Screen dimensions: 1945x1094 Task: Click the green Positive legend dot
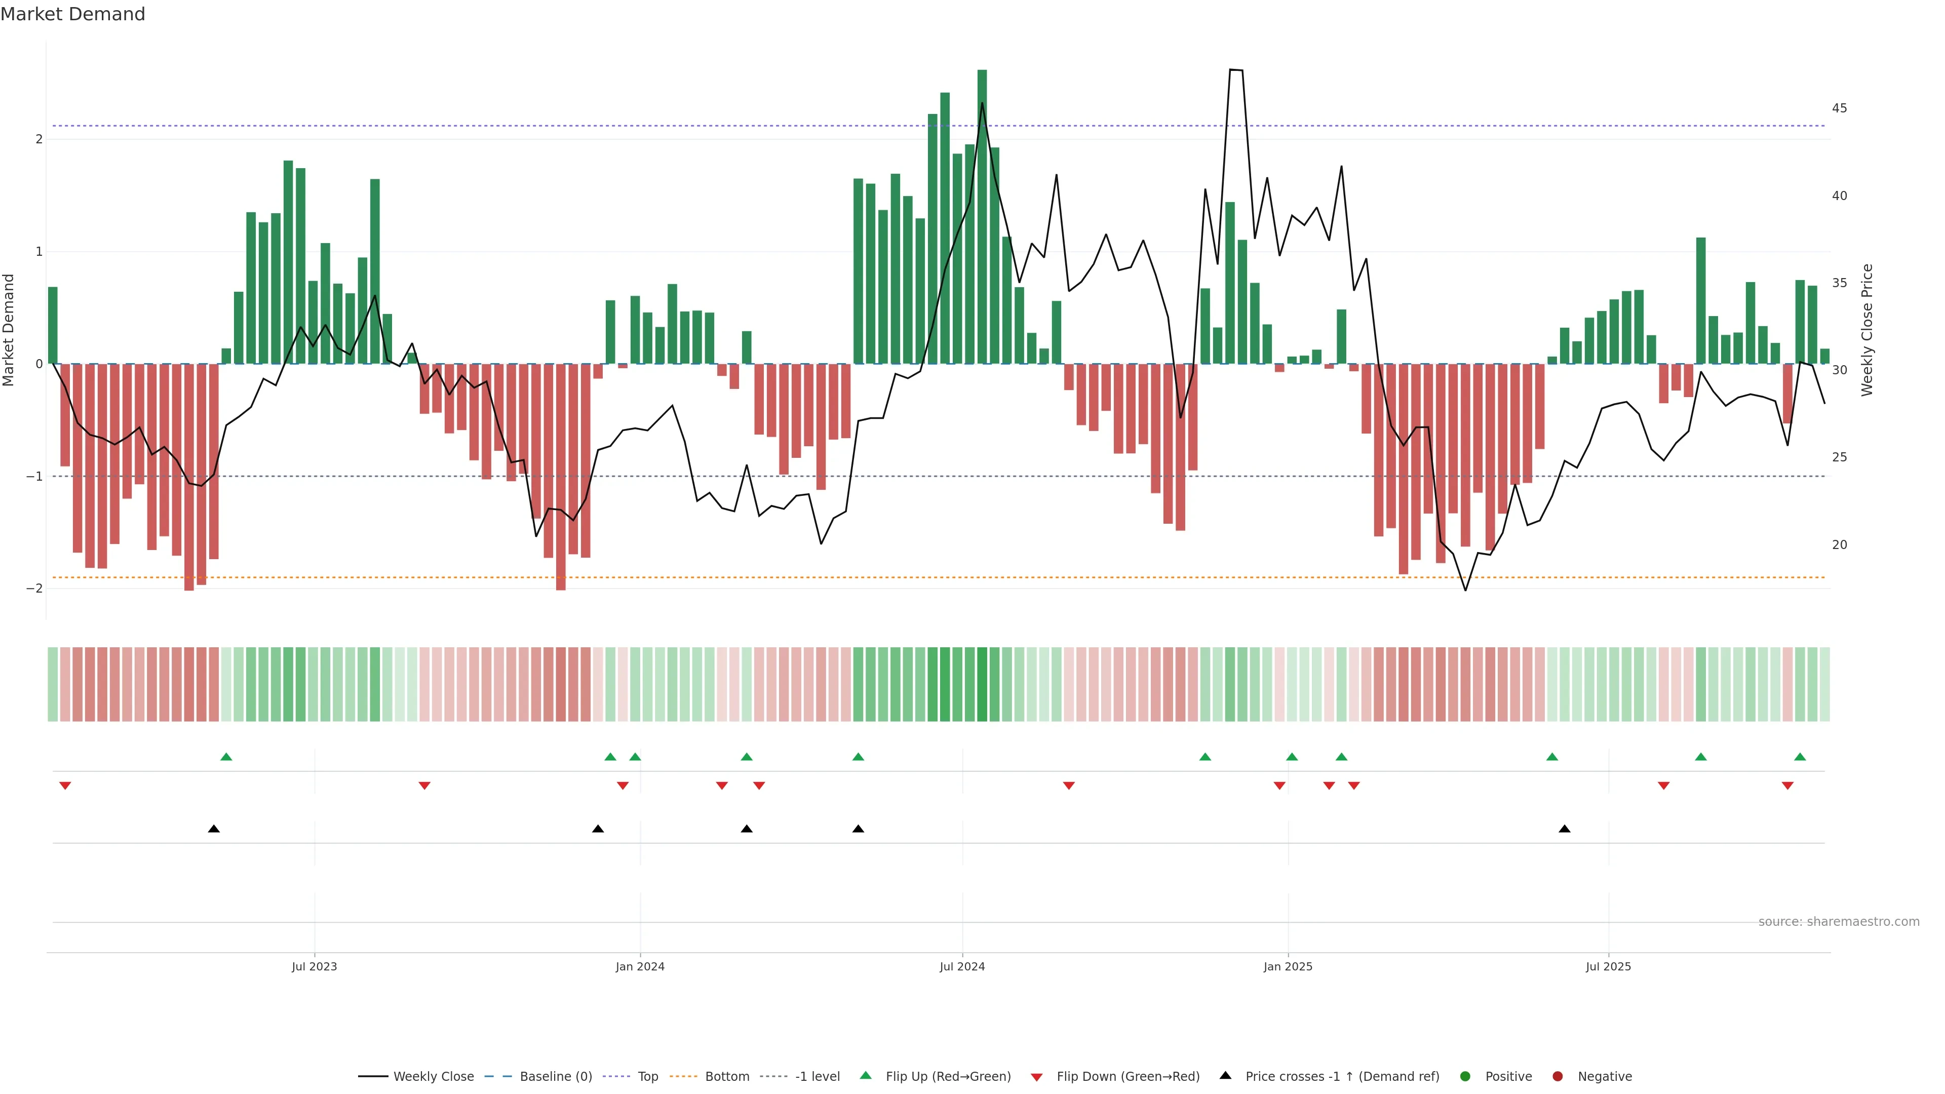click(1465, 1076)
